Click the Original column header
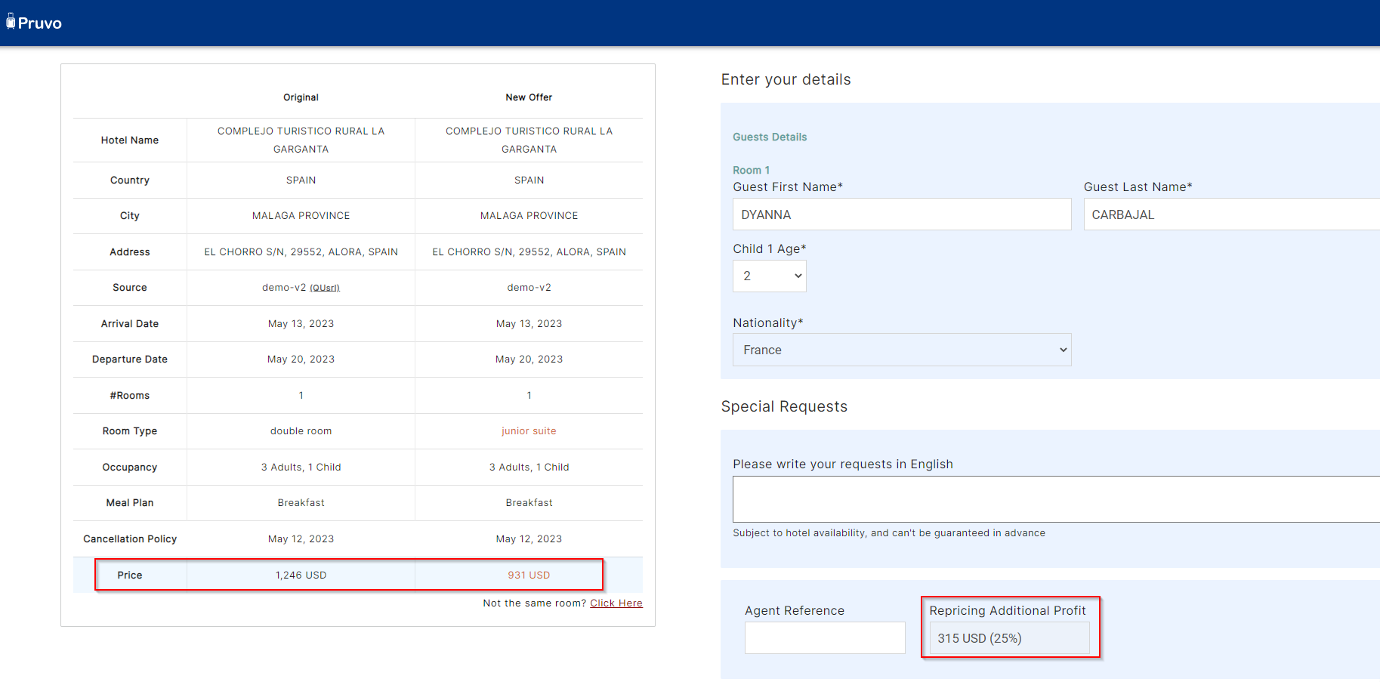This screenshot has height=682, width=1380. coord(301,97)
